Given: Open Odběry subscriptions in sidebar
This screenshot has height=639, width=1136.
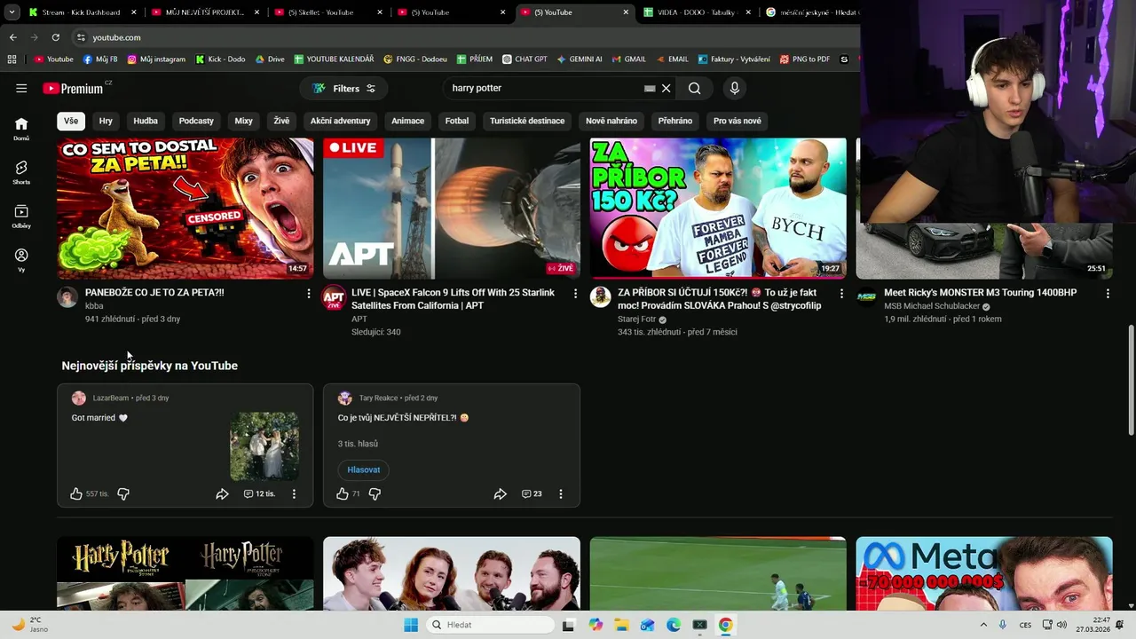Looking at the screenshot, I should 21,217.
